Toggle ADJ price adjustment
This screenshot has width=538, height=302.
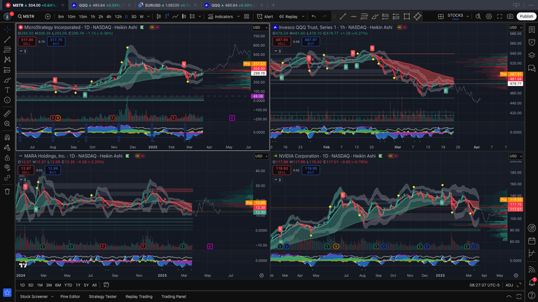[x=509, y=285]
